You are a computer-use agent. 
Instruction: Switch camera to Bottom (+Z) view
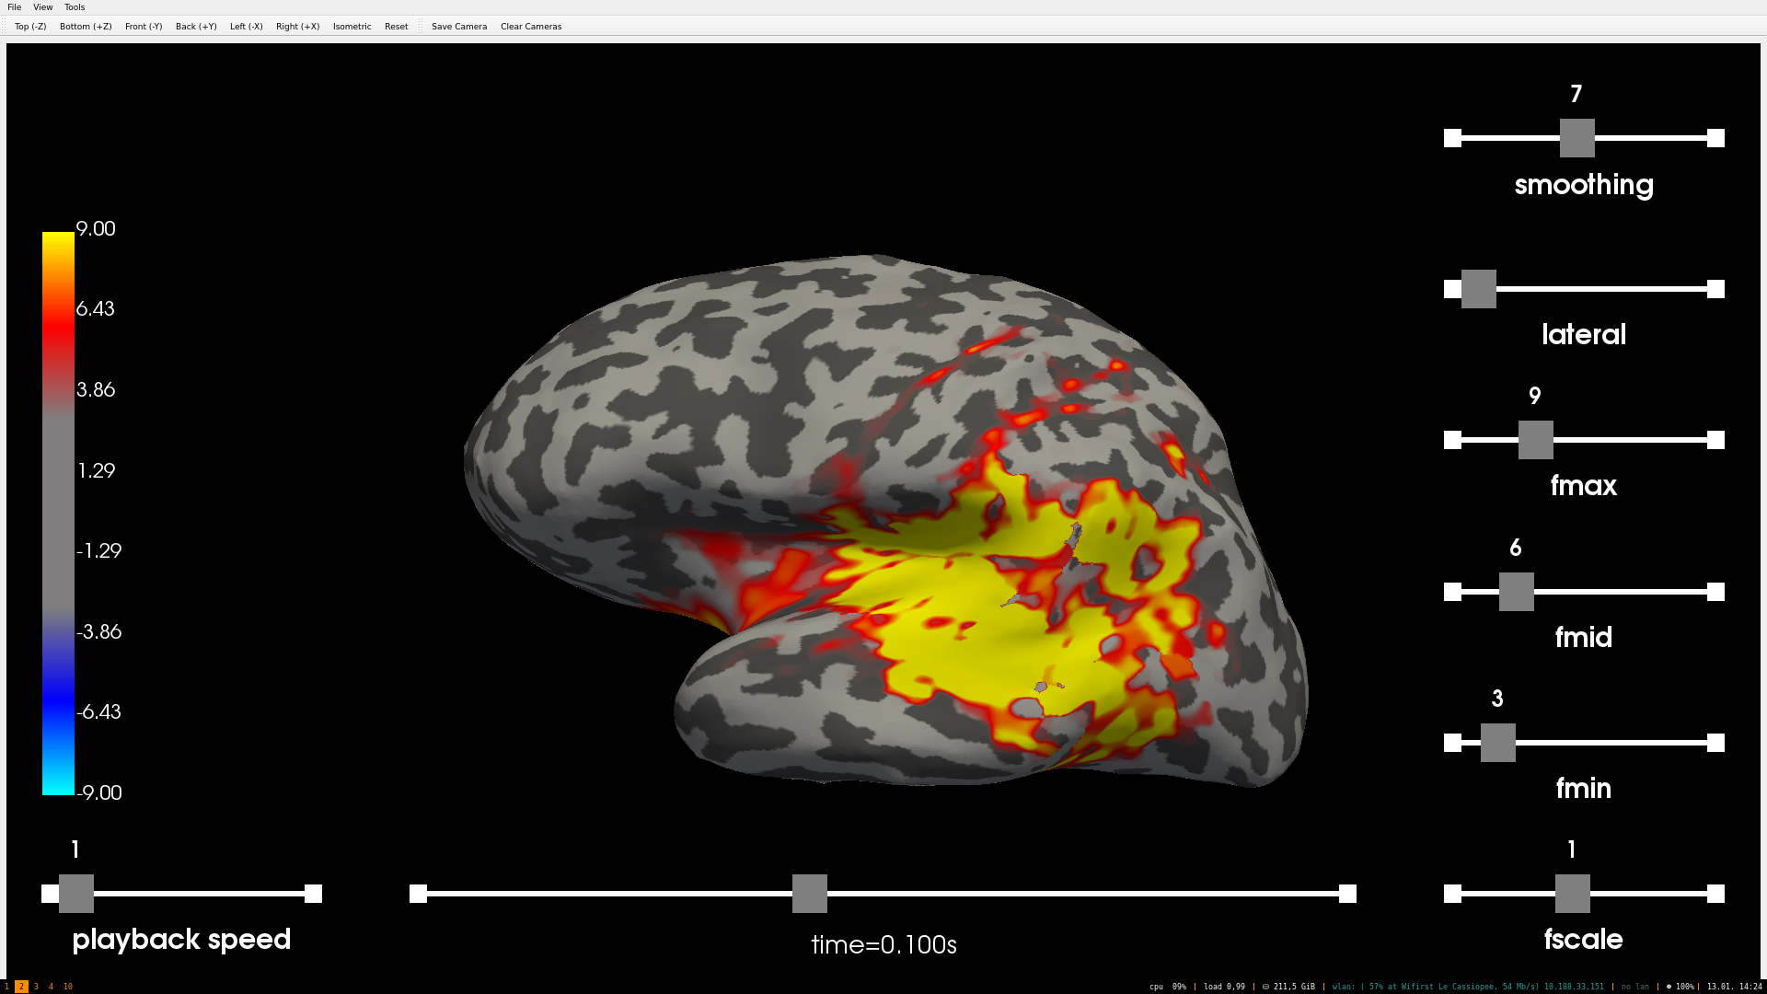86,27
